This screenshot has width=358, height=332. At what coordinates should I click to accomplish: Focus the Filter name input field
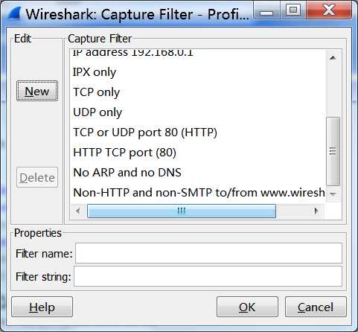208,253
